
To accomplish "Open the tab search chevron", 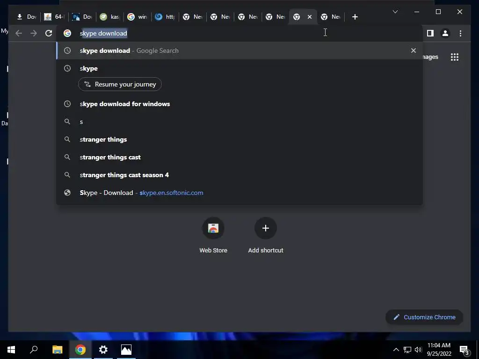I will (395, 12).
